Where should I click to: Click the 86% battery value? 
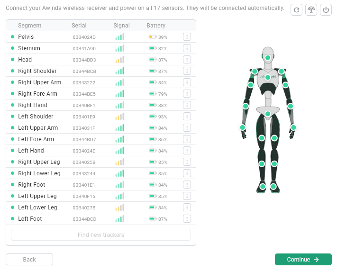click(163, 139)
